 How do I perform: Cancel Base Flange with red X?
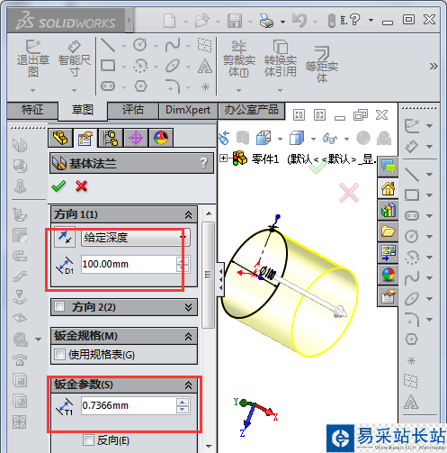click(82, 186)
